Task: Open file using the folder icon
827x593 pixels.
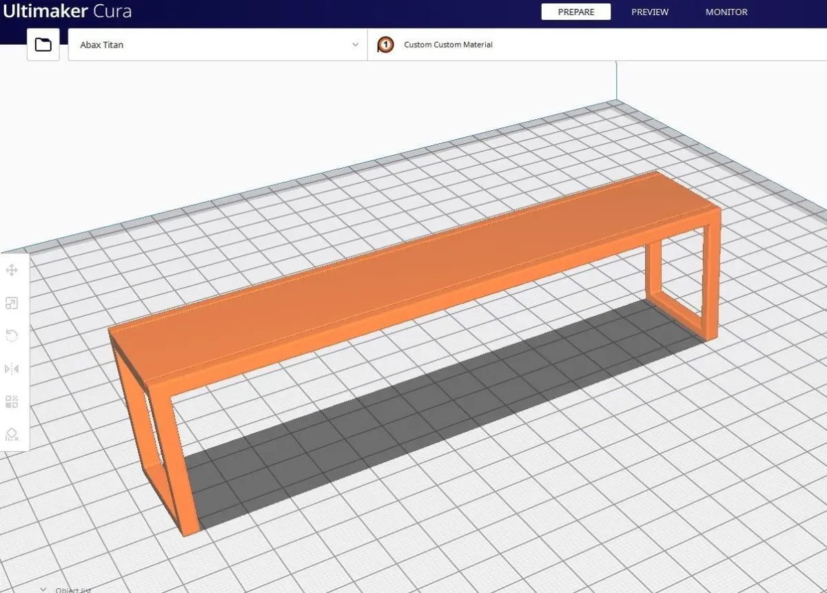Action: [43, 45]
